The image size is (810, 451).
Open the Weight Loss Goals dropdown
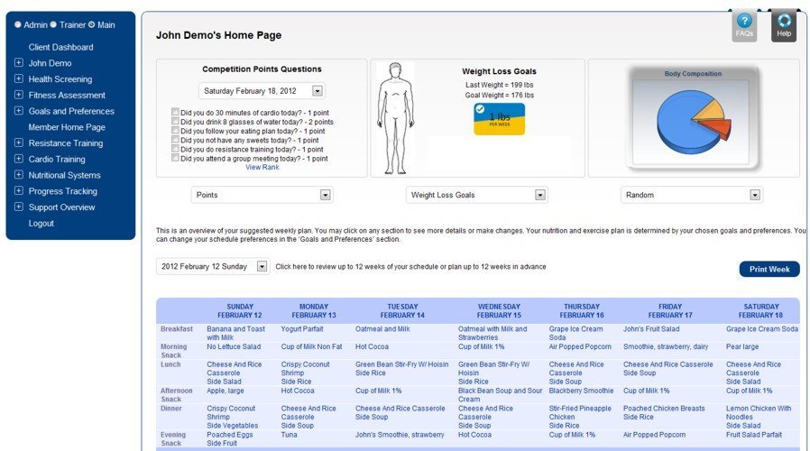(539, 195)
